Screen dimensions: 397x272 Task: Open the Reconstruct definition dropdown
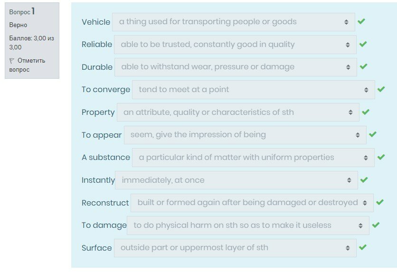click(252, 203)
